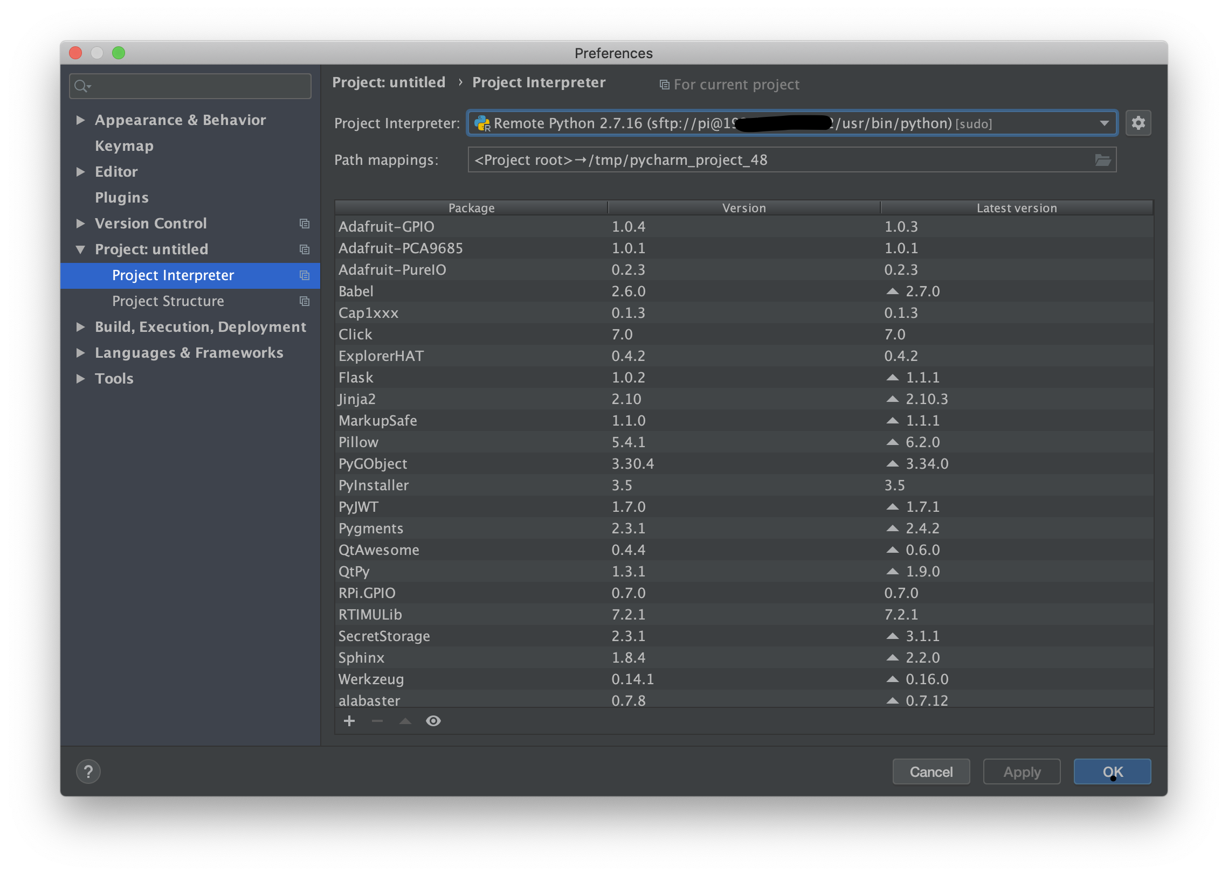Click the upgrade arrow beside Pillow 6.2.0
1228x876 pixels.
click(892, 442)
